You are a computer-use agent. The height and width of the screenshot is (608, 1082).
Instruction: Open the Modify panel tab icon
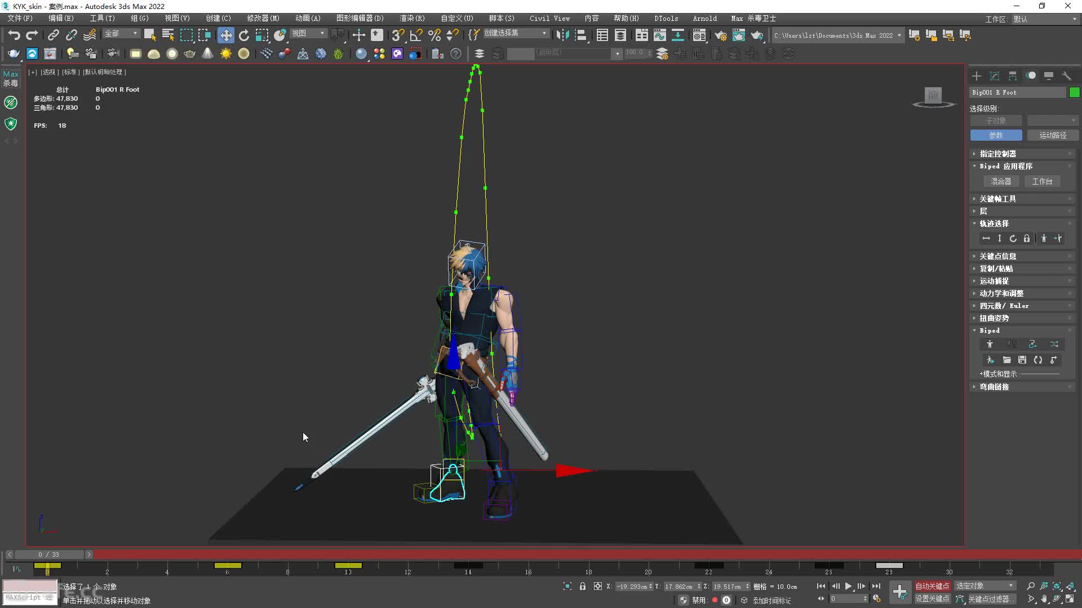(995, 76)
